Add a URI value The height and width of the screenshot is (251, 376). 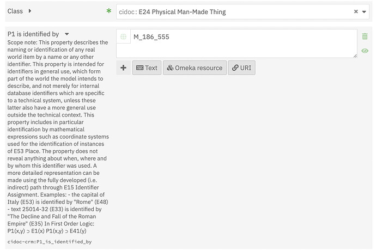pos(241,68)
